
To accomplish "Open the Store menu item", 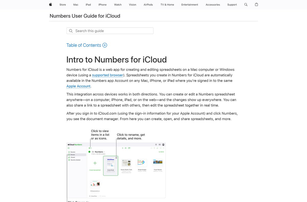I will click(63, 5).
